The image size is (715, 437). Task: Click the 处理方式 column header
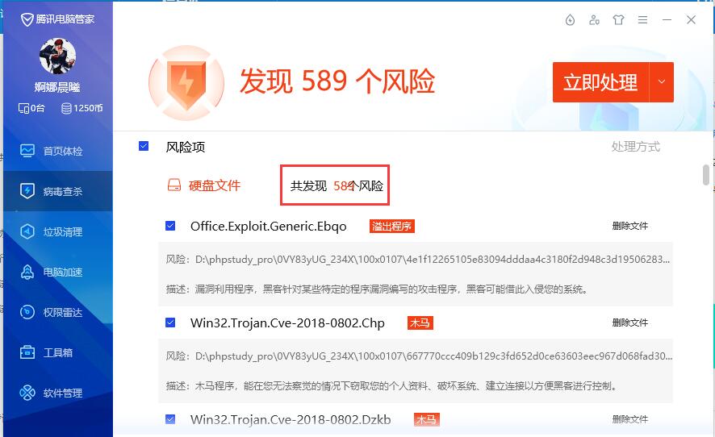(x=636, y=146)
